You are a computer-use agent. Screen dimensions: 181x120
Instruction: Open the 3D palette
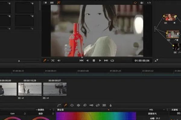(104, 105)
